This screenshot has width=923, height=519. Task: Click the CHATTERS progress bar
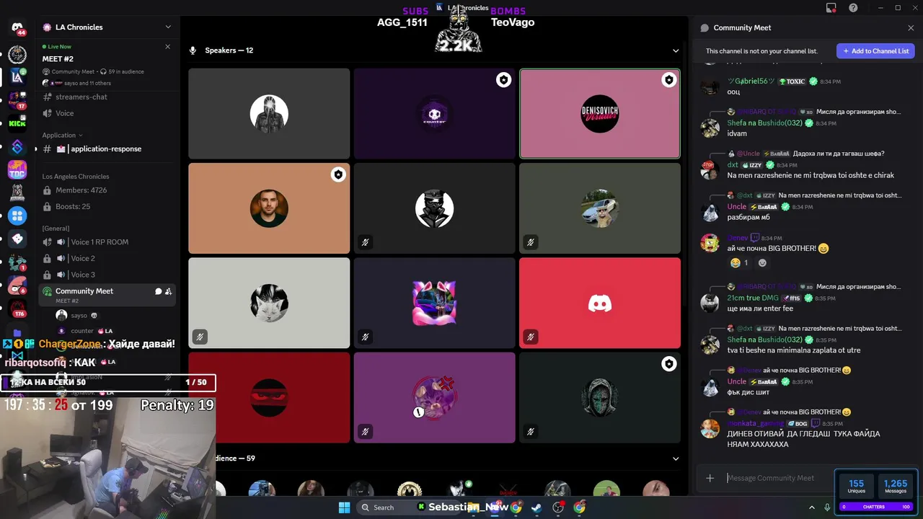(875, 507)
